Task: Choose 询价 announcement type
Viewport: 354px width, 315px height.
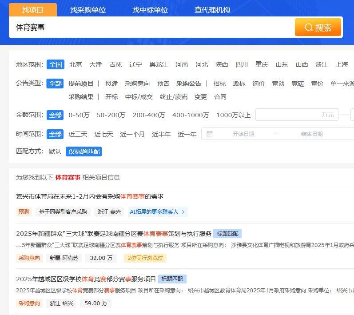Action: pyautogui.click(x=259, y=84)
